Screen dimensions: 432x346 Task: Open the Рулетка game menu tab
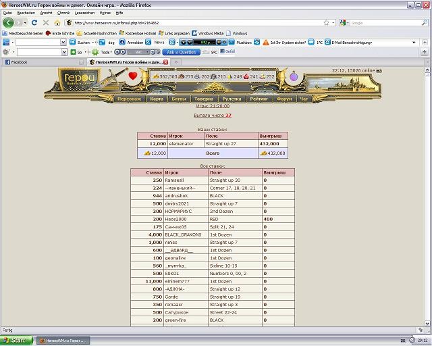[x=231, y=99]
